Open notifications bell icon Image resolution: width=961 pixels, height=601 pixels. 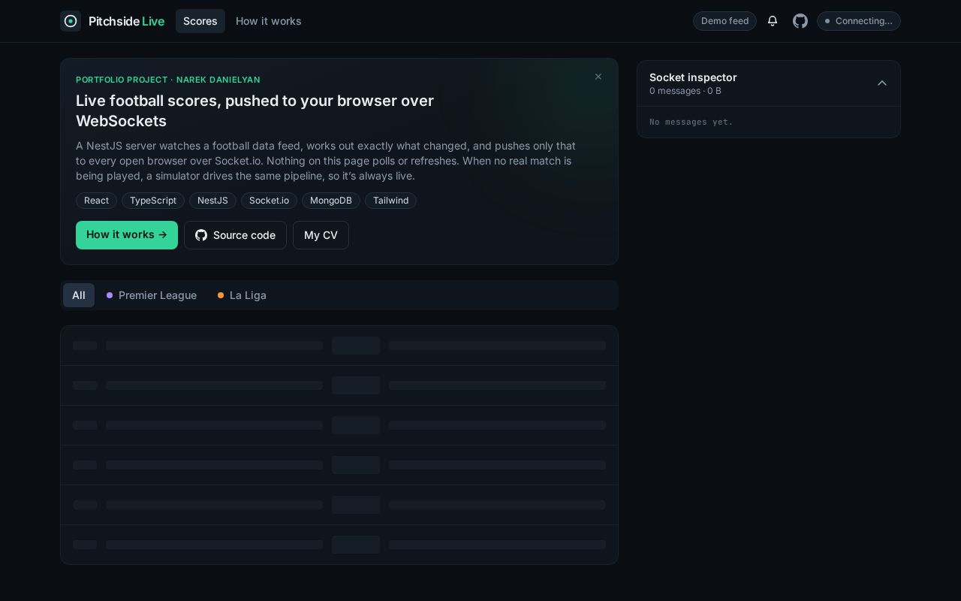pyautogui.click(x=772, y=21)
